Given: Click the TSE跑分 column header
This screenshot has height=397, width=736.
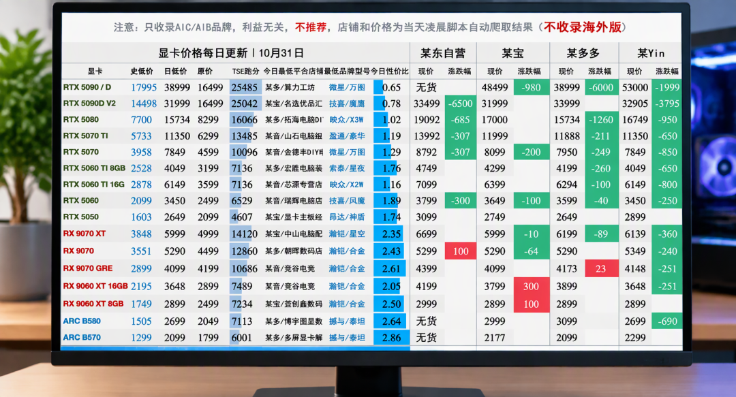Looking at the screenshot, I should pos(245,72).
